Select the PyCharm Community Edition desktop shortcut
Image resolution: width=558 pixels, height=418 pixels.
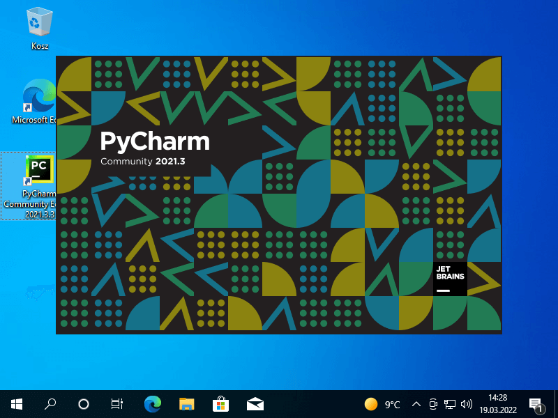point(29,186)
